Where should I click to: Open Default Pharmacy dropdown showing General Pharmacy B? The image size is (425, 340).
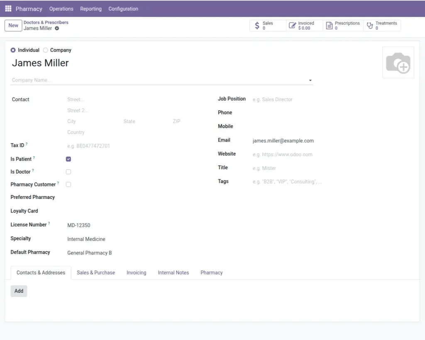[x=138, y=253]
